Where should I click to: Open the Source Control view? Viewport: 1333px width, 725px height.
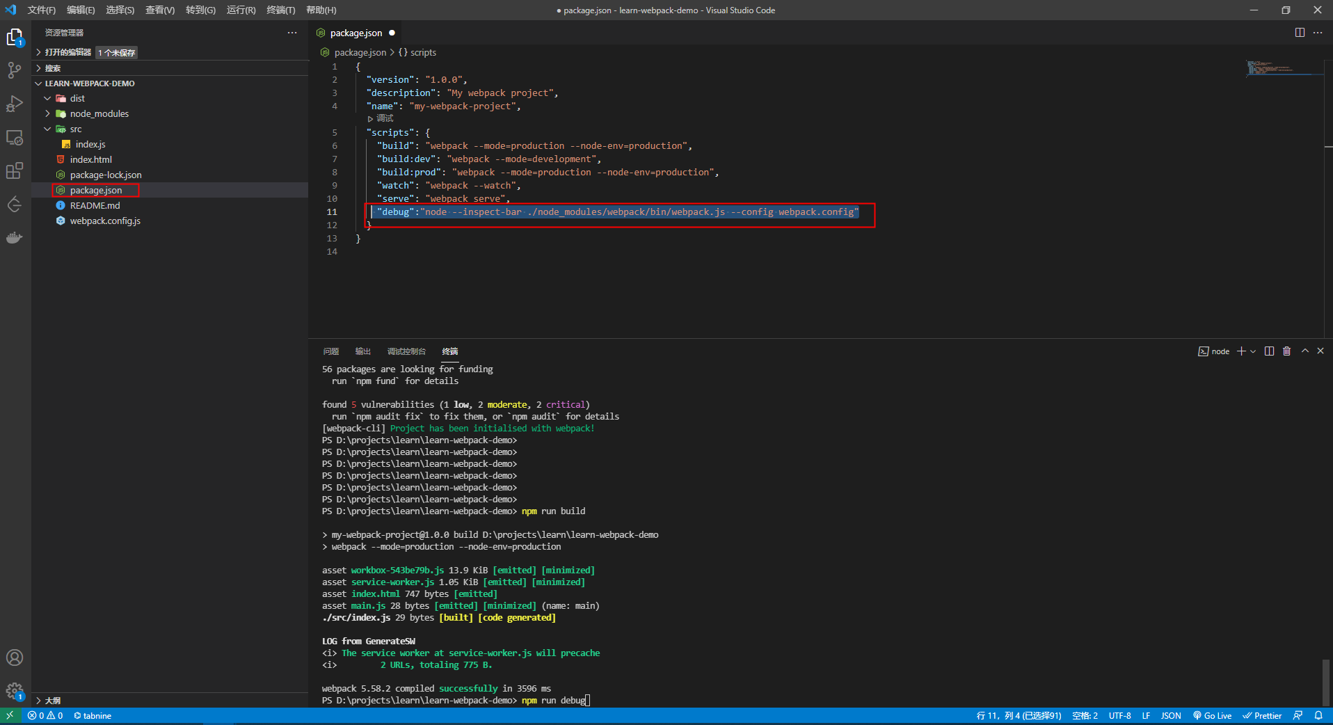15,70
